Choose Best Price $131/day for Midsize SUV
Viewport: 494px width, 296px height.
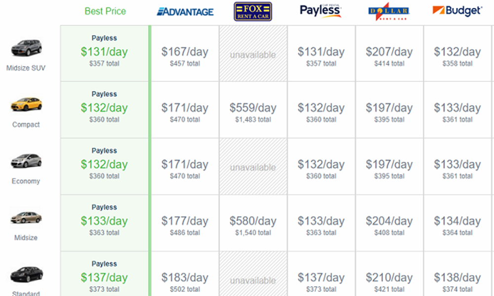[104, 52]
